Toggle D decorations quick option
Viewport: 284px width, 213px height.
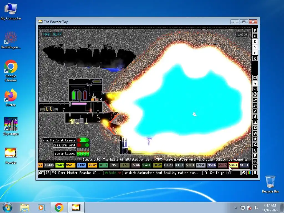[x=255, y=42]
